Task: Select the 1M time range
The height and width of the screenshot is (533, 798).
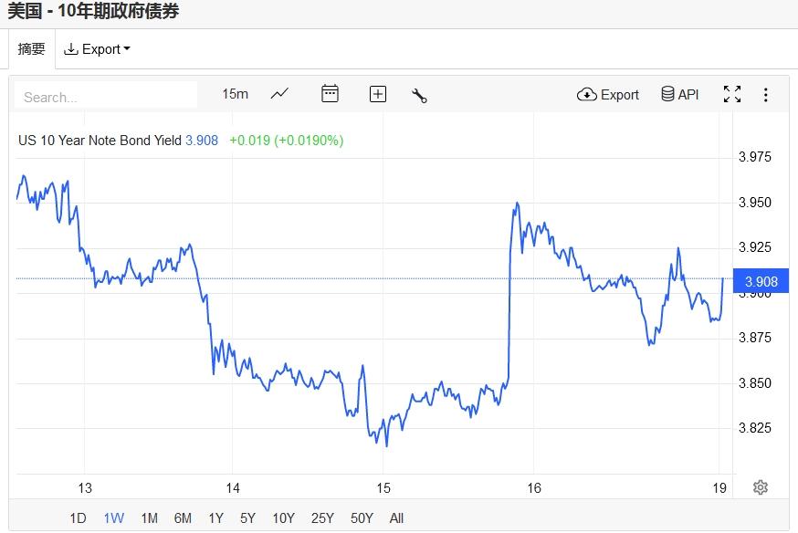Action: (x=149, y=518)
